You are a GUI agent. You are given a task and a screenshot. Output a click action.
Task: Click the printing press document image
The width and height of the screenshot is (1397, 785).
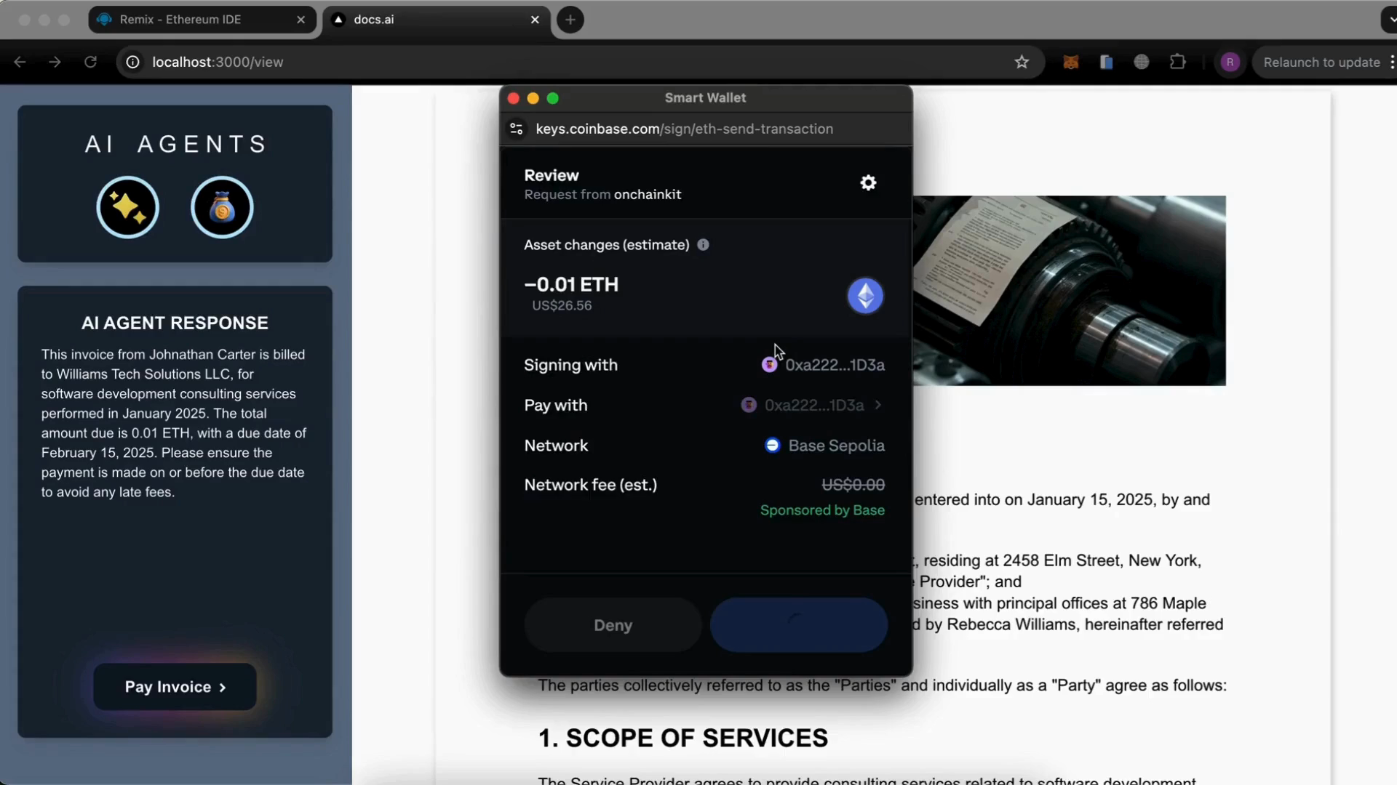[1070, 291]
